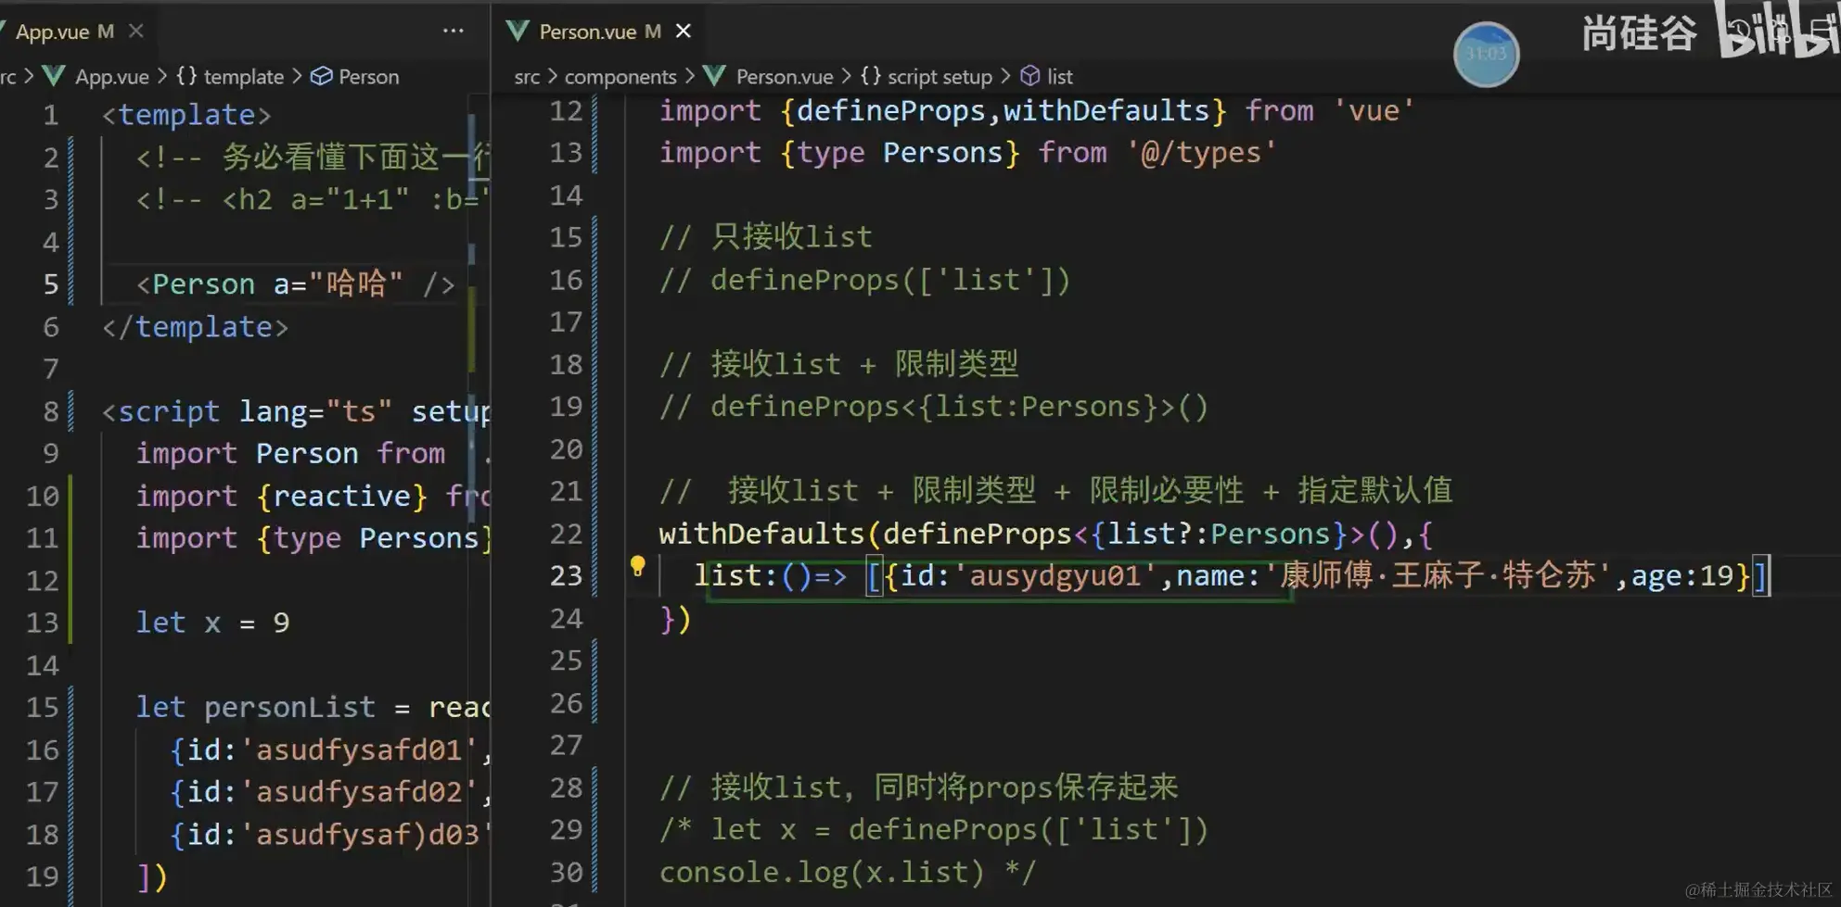1841x907 pixels.
Task: Click the Vue icon on Person.vue tab
Action: point(518,31)
